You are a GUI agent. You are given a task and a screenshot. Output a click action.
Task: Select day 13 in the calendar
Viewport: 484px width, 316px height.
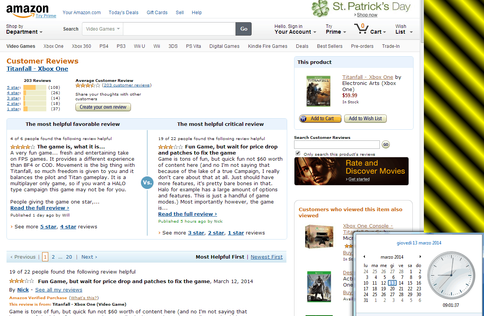[x=392, y=283]
